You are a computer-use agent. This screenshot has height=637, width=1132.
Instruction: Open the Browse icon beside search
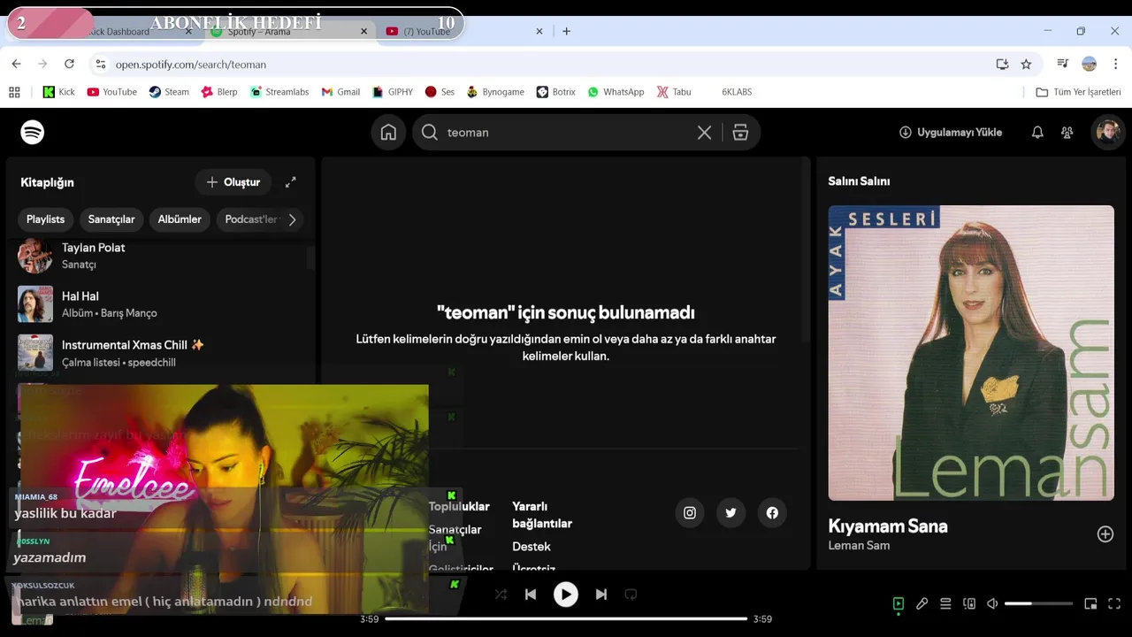[740, 133]
